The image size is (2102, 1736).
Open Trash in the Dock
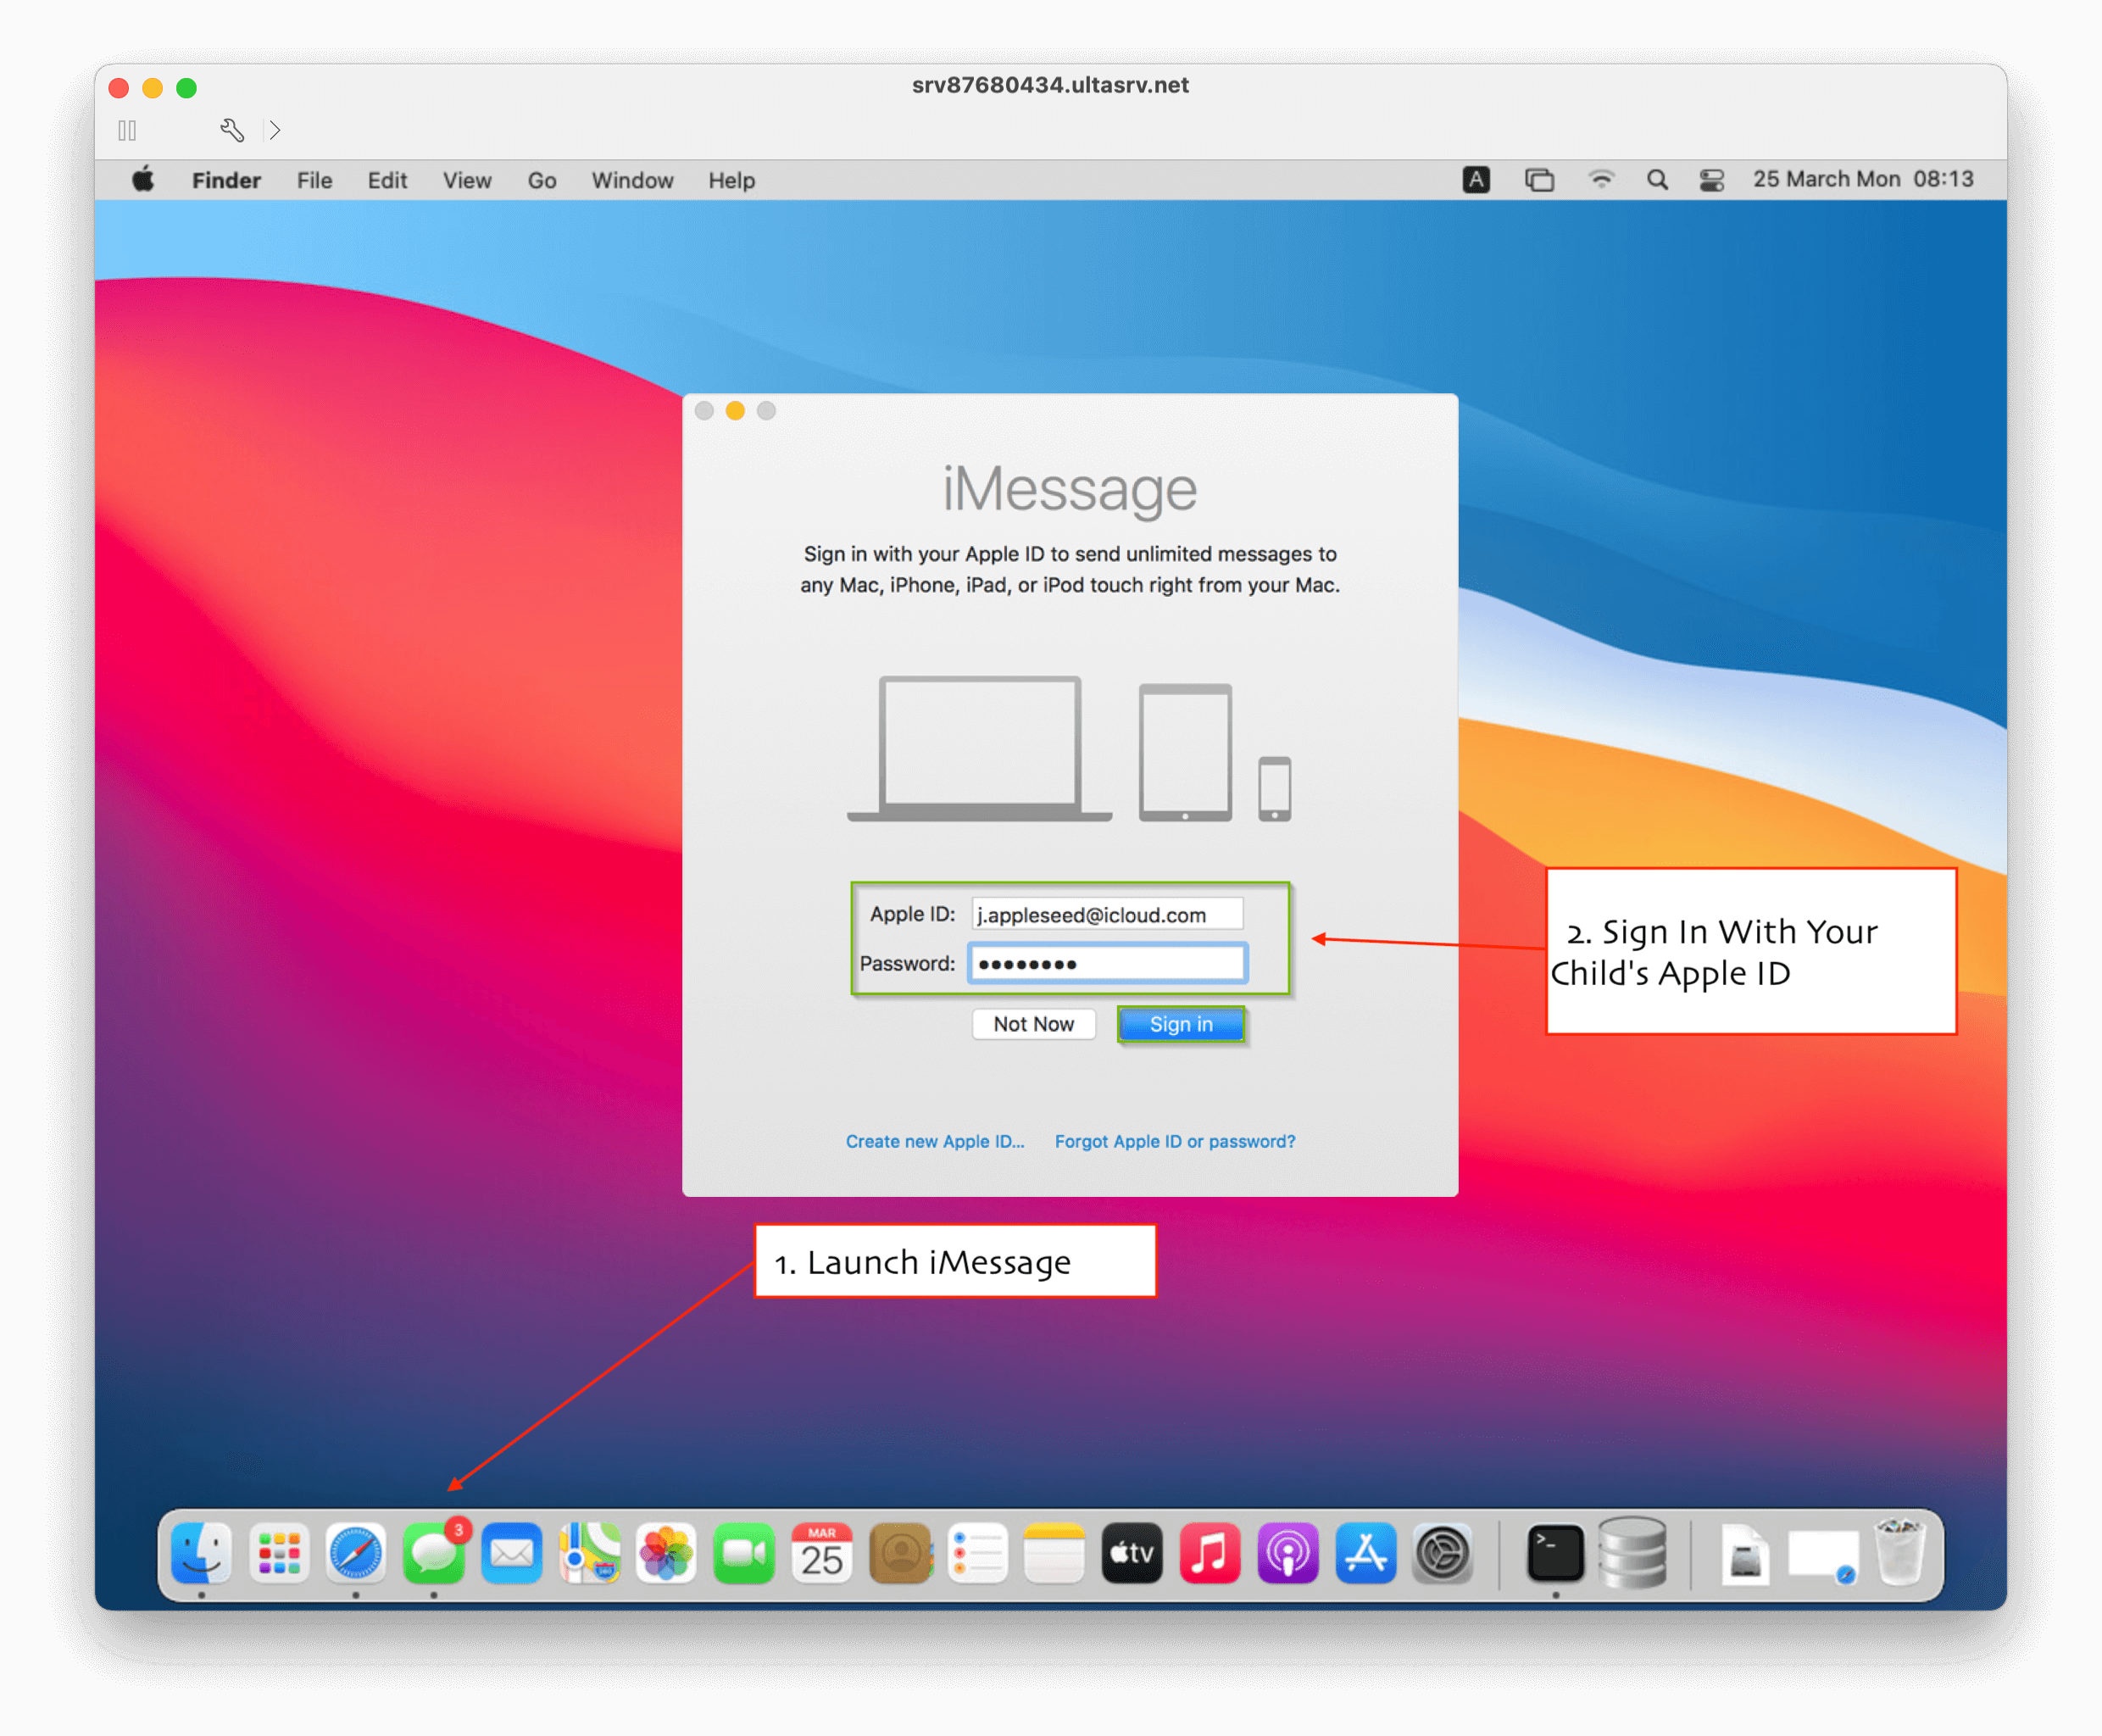tap(1900, 1552)
